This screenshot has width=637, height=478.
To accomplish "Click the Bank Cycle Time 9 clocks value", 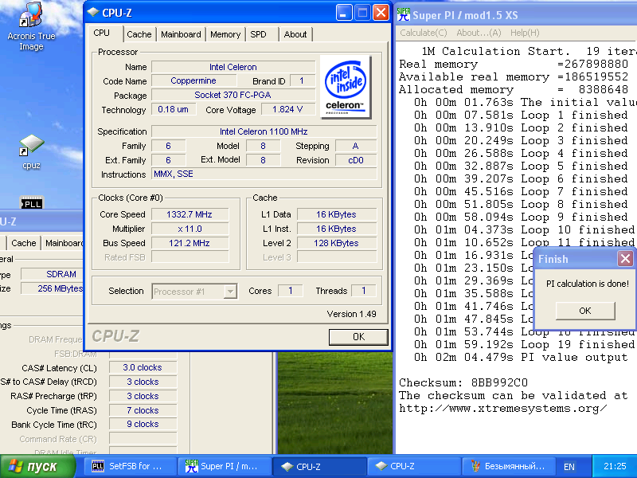I will [143, 424].
